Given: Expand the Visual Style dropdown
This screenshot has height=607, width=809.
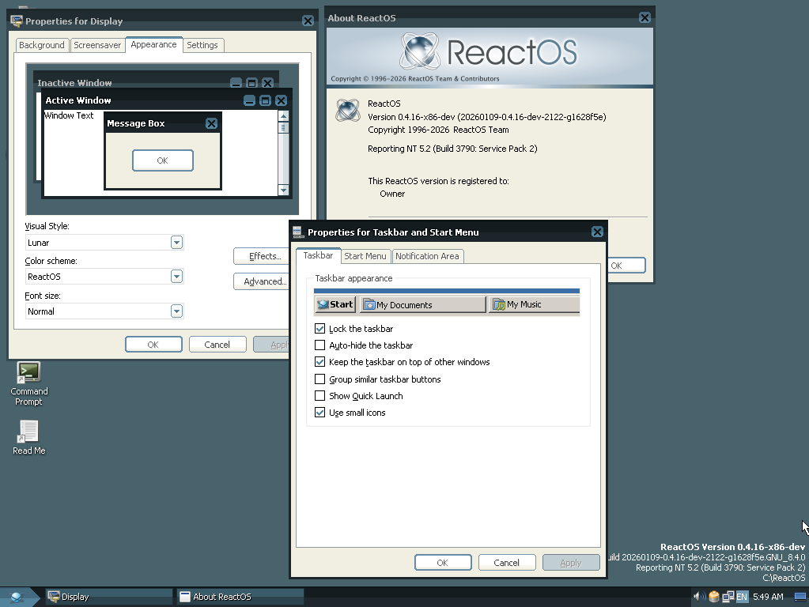Looking at the screenshot, I should pyautogui.click(x=176, y=243).
